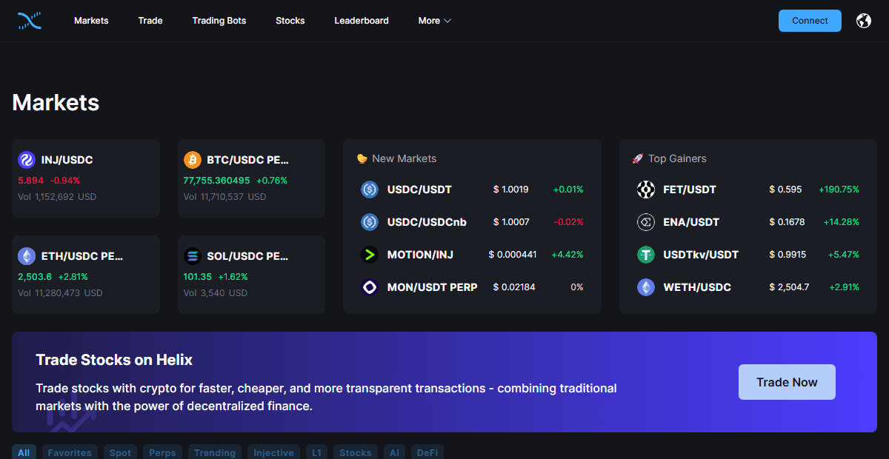Click the Connect wallet button
The height and width of the screenshot is (459, 889).
click(810, 21)
